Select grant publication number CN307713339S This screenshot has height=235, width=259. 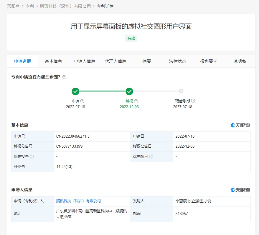point(69,146)
